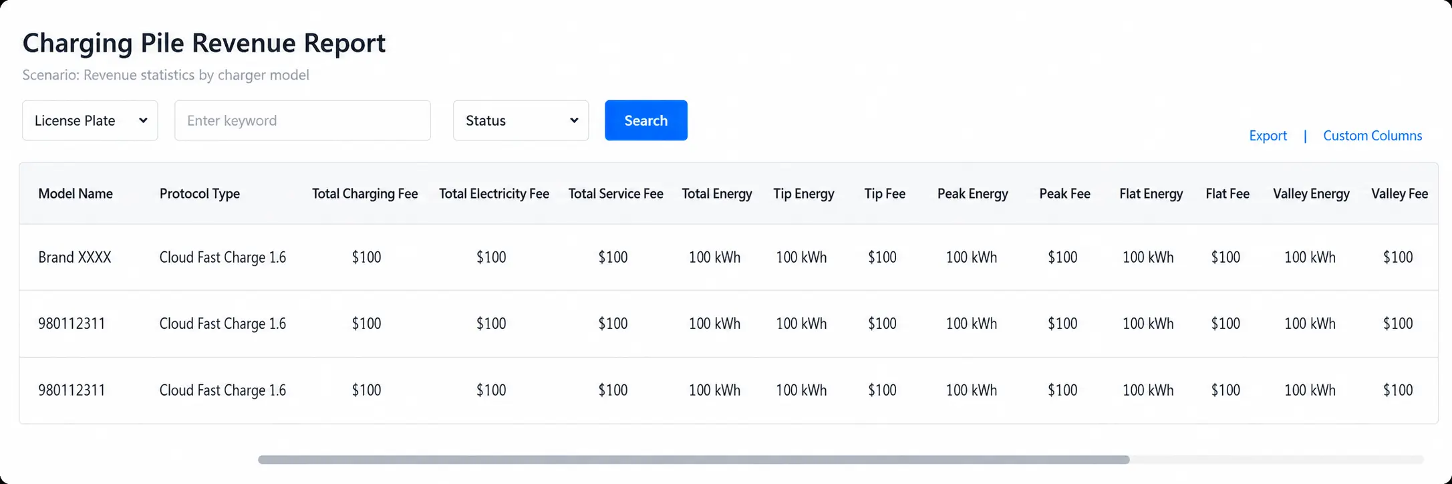Click the Charging Pile Revenue Report title

(204, 43)
